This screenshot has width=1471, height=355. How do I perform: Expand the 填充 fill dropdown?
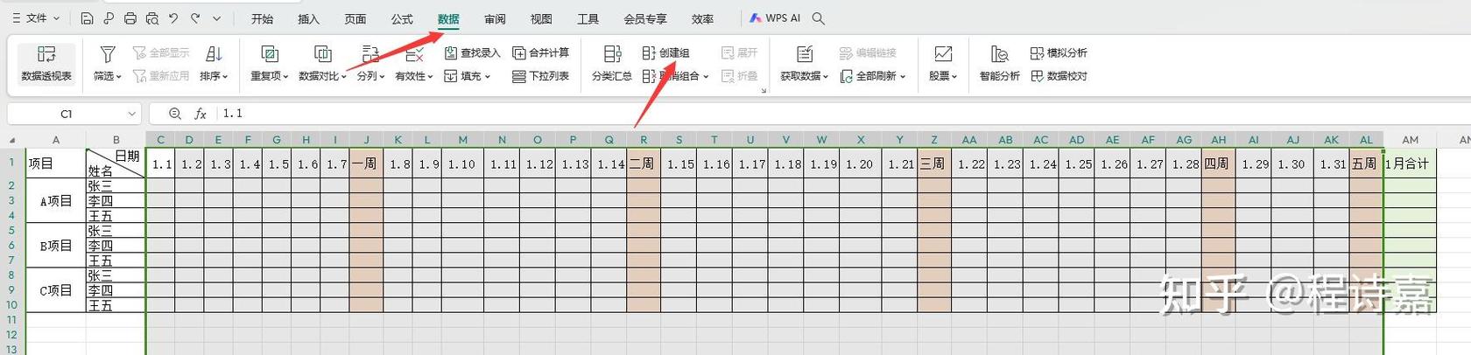click(x=488, y=77)
